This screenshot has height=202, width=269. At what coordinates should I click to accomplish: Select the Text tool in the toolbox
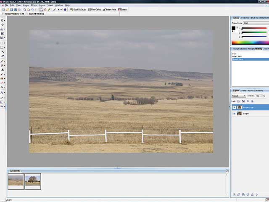(2, 92)
